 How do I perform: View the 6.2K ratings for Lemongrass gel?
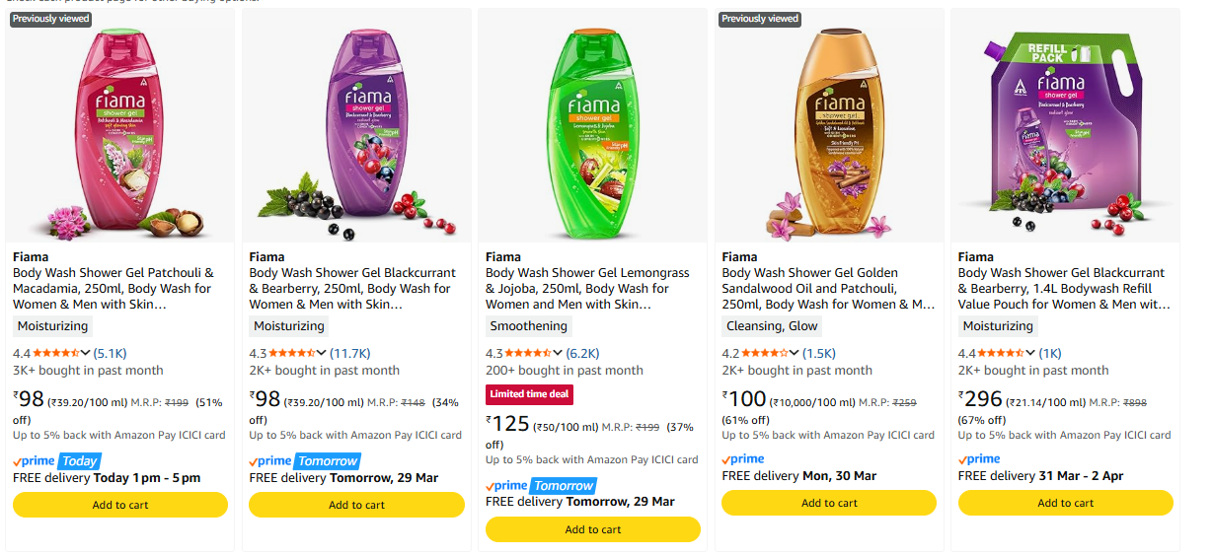click(x=582, y=353)
